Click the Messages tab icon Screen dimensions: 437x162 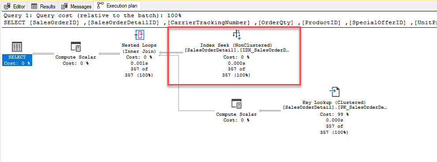(x=64, y=7)
